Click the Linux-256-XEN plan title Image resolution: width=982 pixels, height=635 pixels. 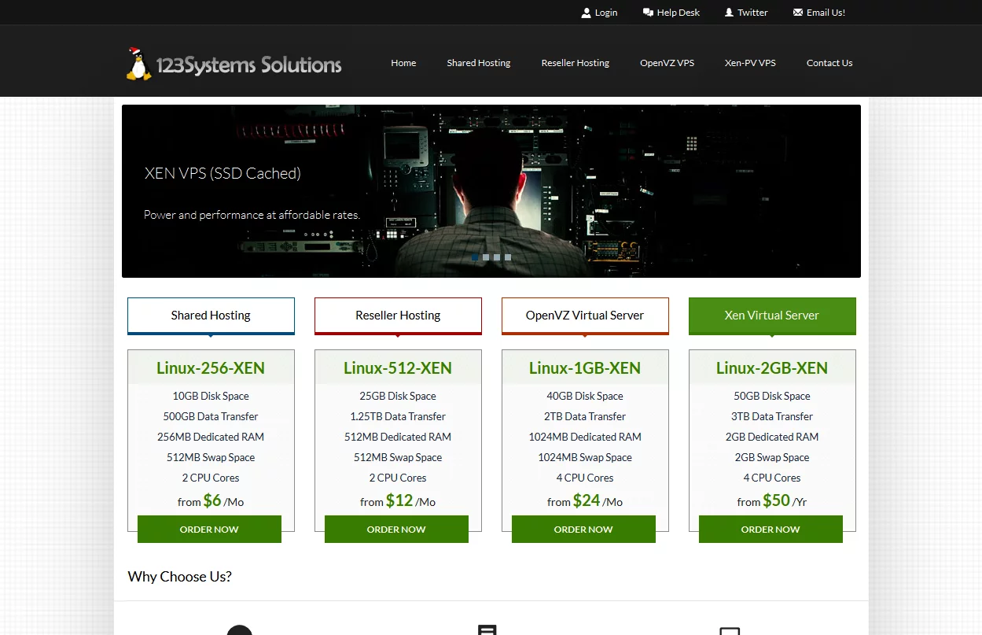[x=211, y=368]
